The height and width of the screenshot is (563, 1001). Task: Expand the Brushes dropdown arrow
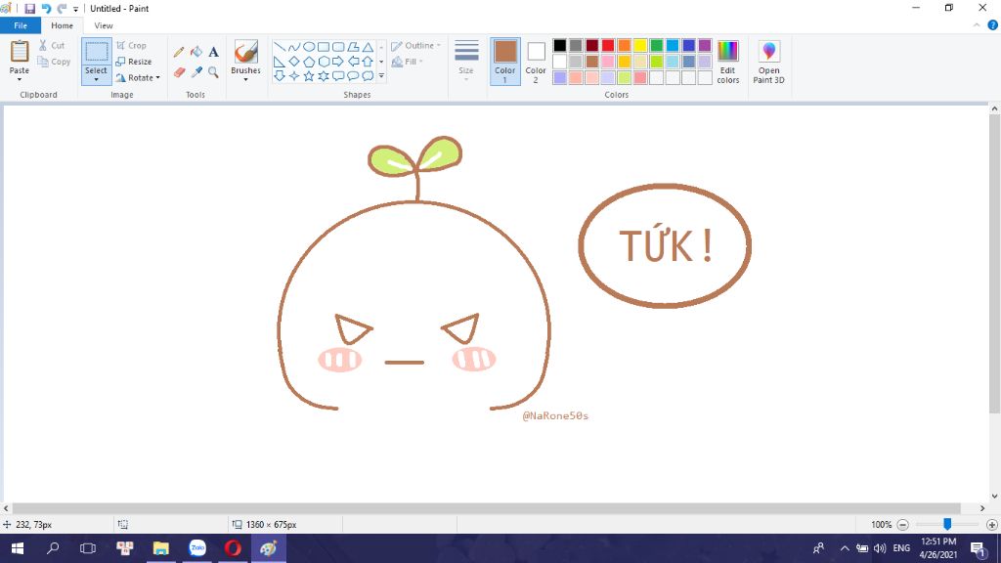pos(245,80)
